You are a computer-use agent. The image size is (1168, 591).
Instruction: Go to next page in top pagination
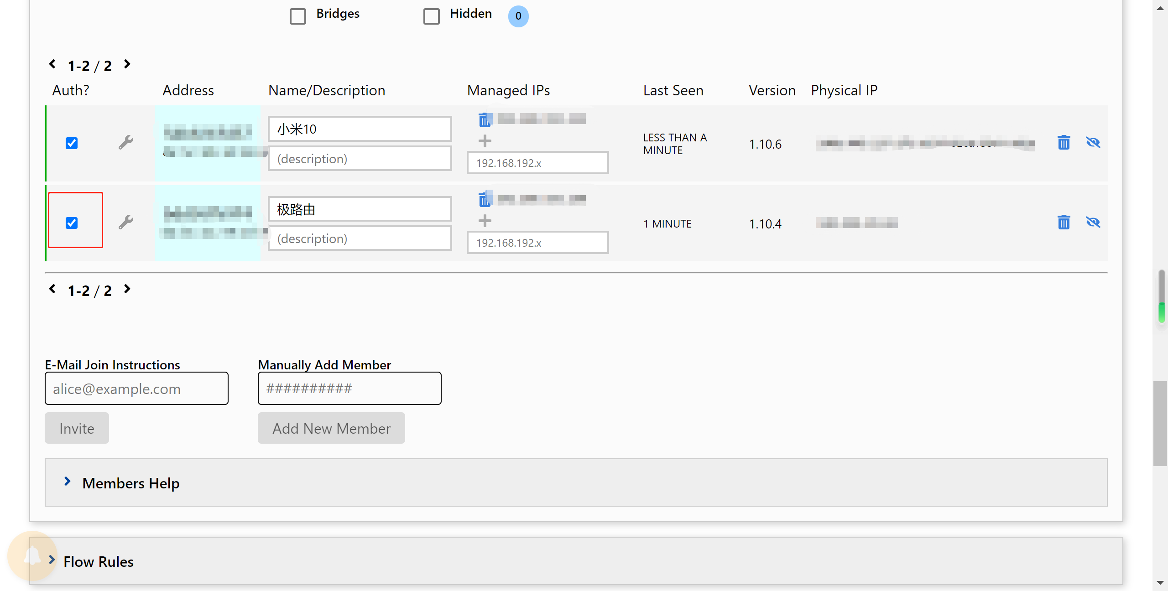[127, 64]
